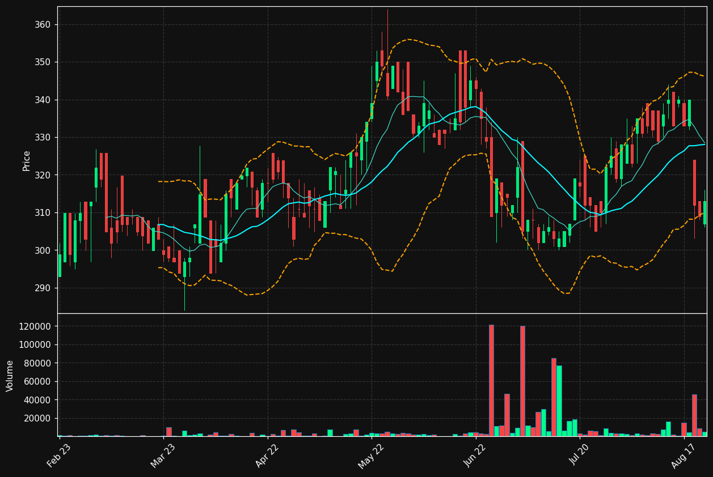The image size is (713, 477).
Task: Click the Feb 23 date label
Action: [x=59, y=455]
